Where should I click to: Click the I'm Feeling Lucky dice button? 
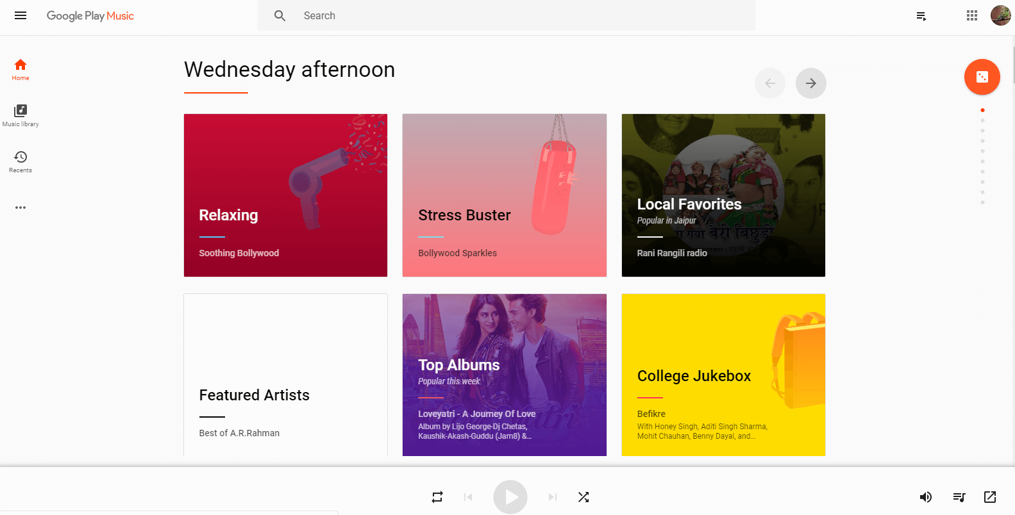[x=982, y=77]
